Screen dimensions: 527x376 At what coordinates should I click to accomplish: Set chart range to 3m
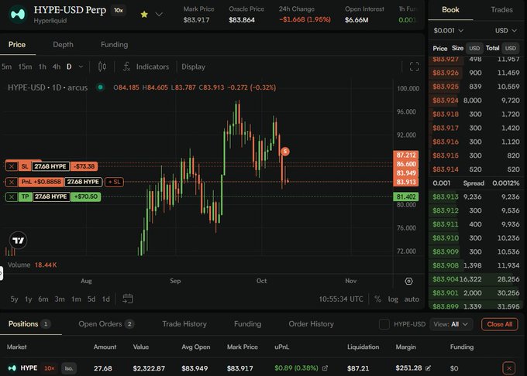[x=60, y=299]
